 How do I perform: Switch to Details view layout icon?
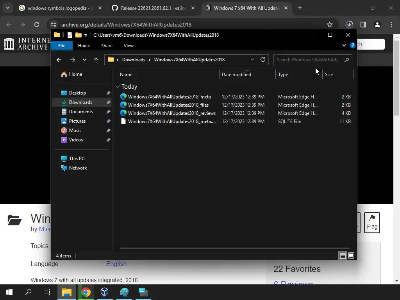point(343,255)
